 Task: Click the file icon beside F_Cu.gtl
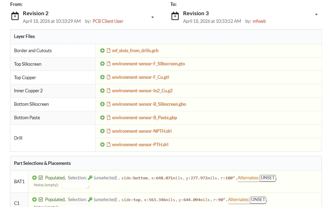point(108,77)
